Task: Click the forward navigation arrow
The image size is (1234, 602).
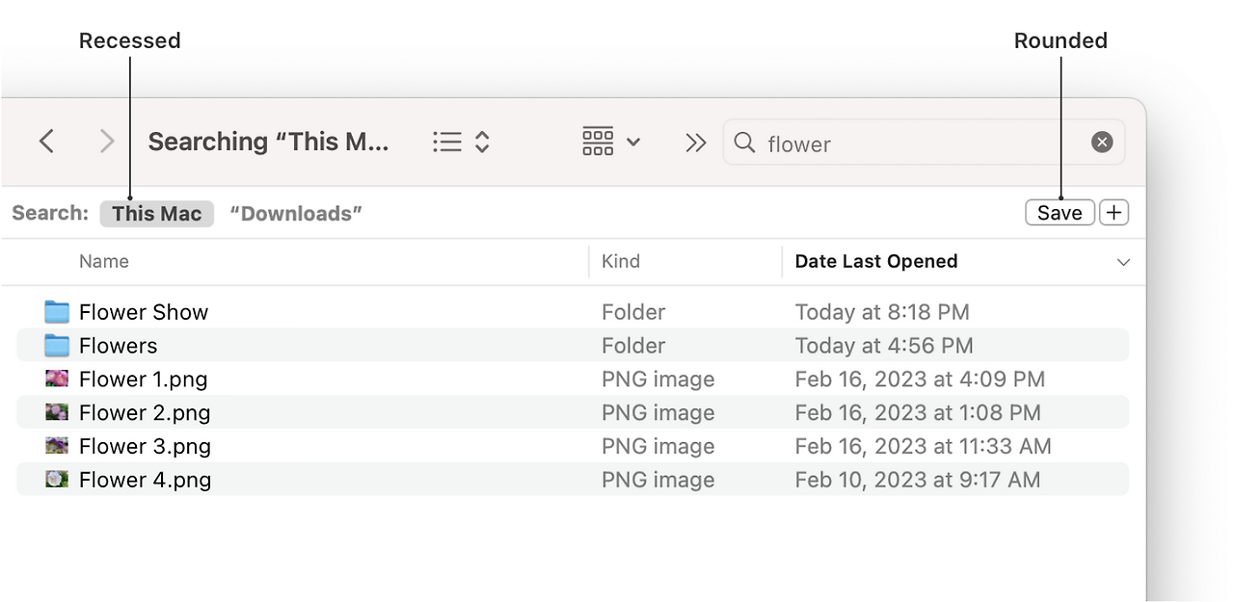Action: (x=107, y=142)
